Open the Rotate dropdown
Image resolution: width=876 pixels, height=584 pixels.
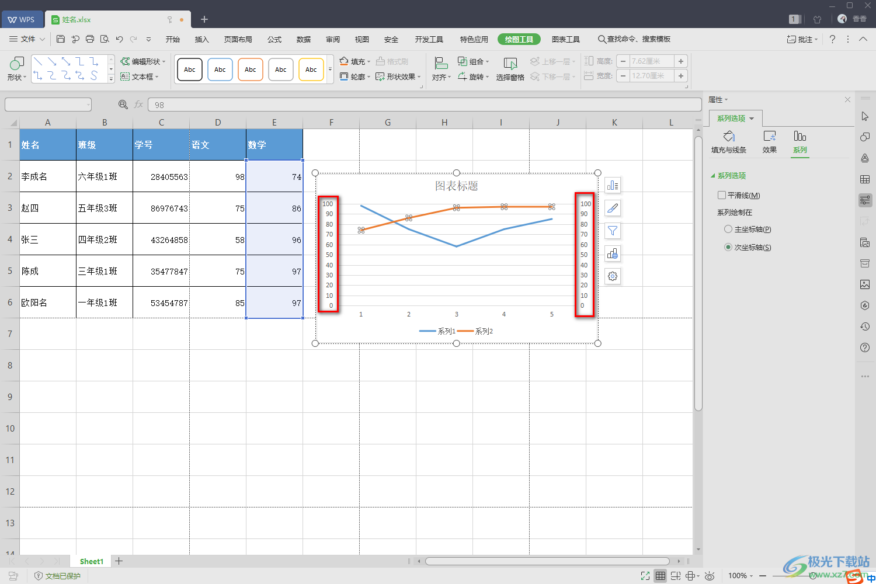tap(475, 77)
